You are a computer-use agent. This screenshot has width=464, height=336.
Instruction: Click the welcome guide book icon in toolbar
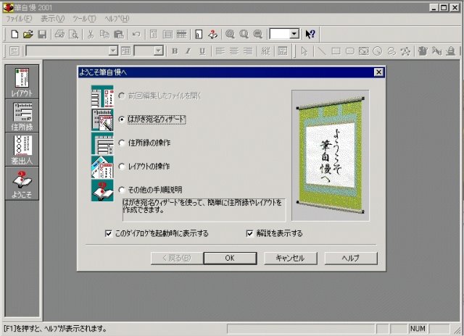[212, 34]
